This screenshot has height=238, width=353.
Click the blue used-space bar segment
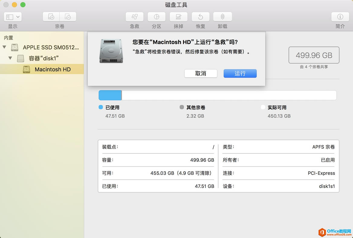[110, 95]
